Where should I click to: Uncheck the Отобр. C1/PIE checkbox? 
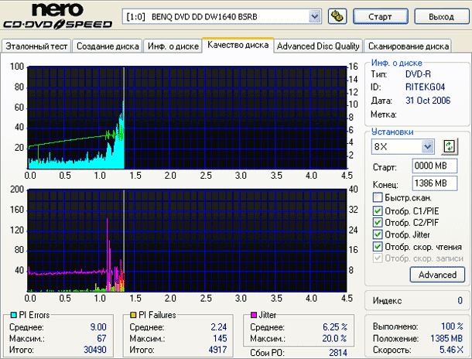(x=378, y=211)
